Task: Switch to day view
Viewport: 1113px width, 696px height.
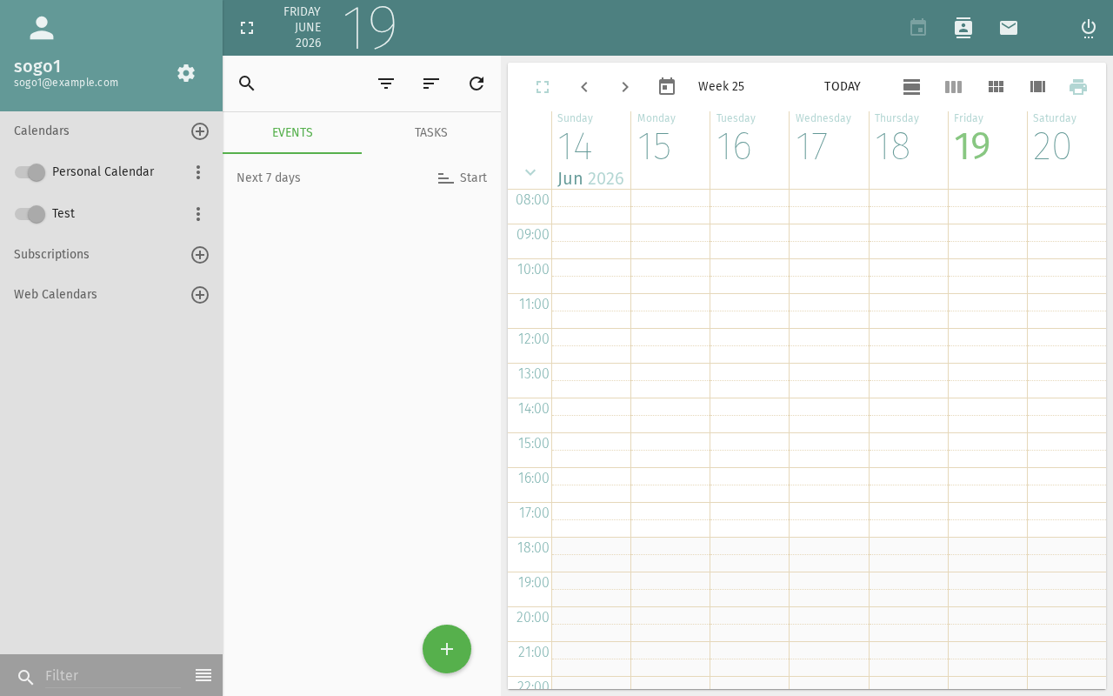Action: (911, 87)
